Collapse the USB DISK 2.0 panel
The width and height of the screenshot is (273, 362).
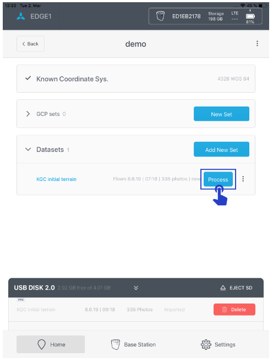point(136,288)
